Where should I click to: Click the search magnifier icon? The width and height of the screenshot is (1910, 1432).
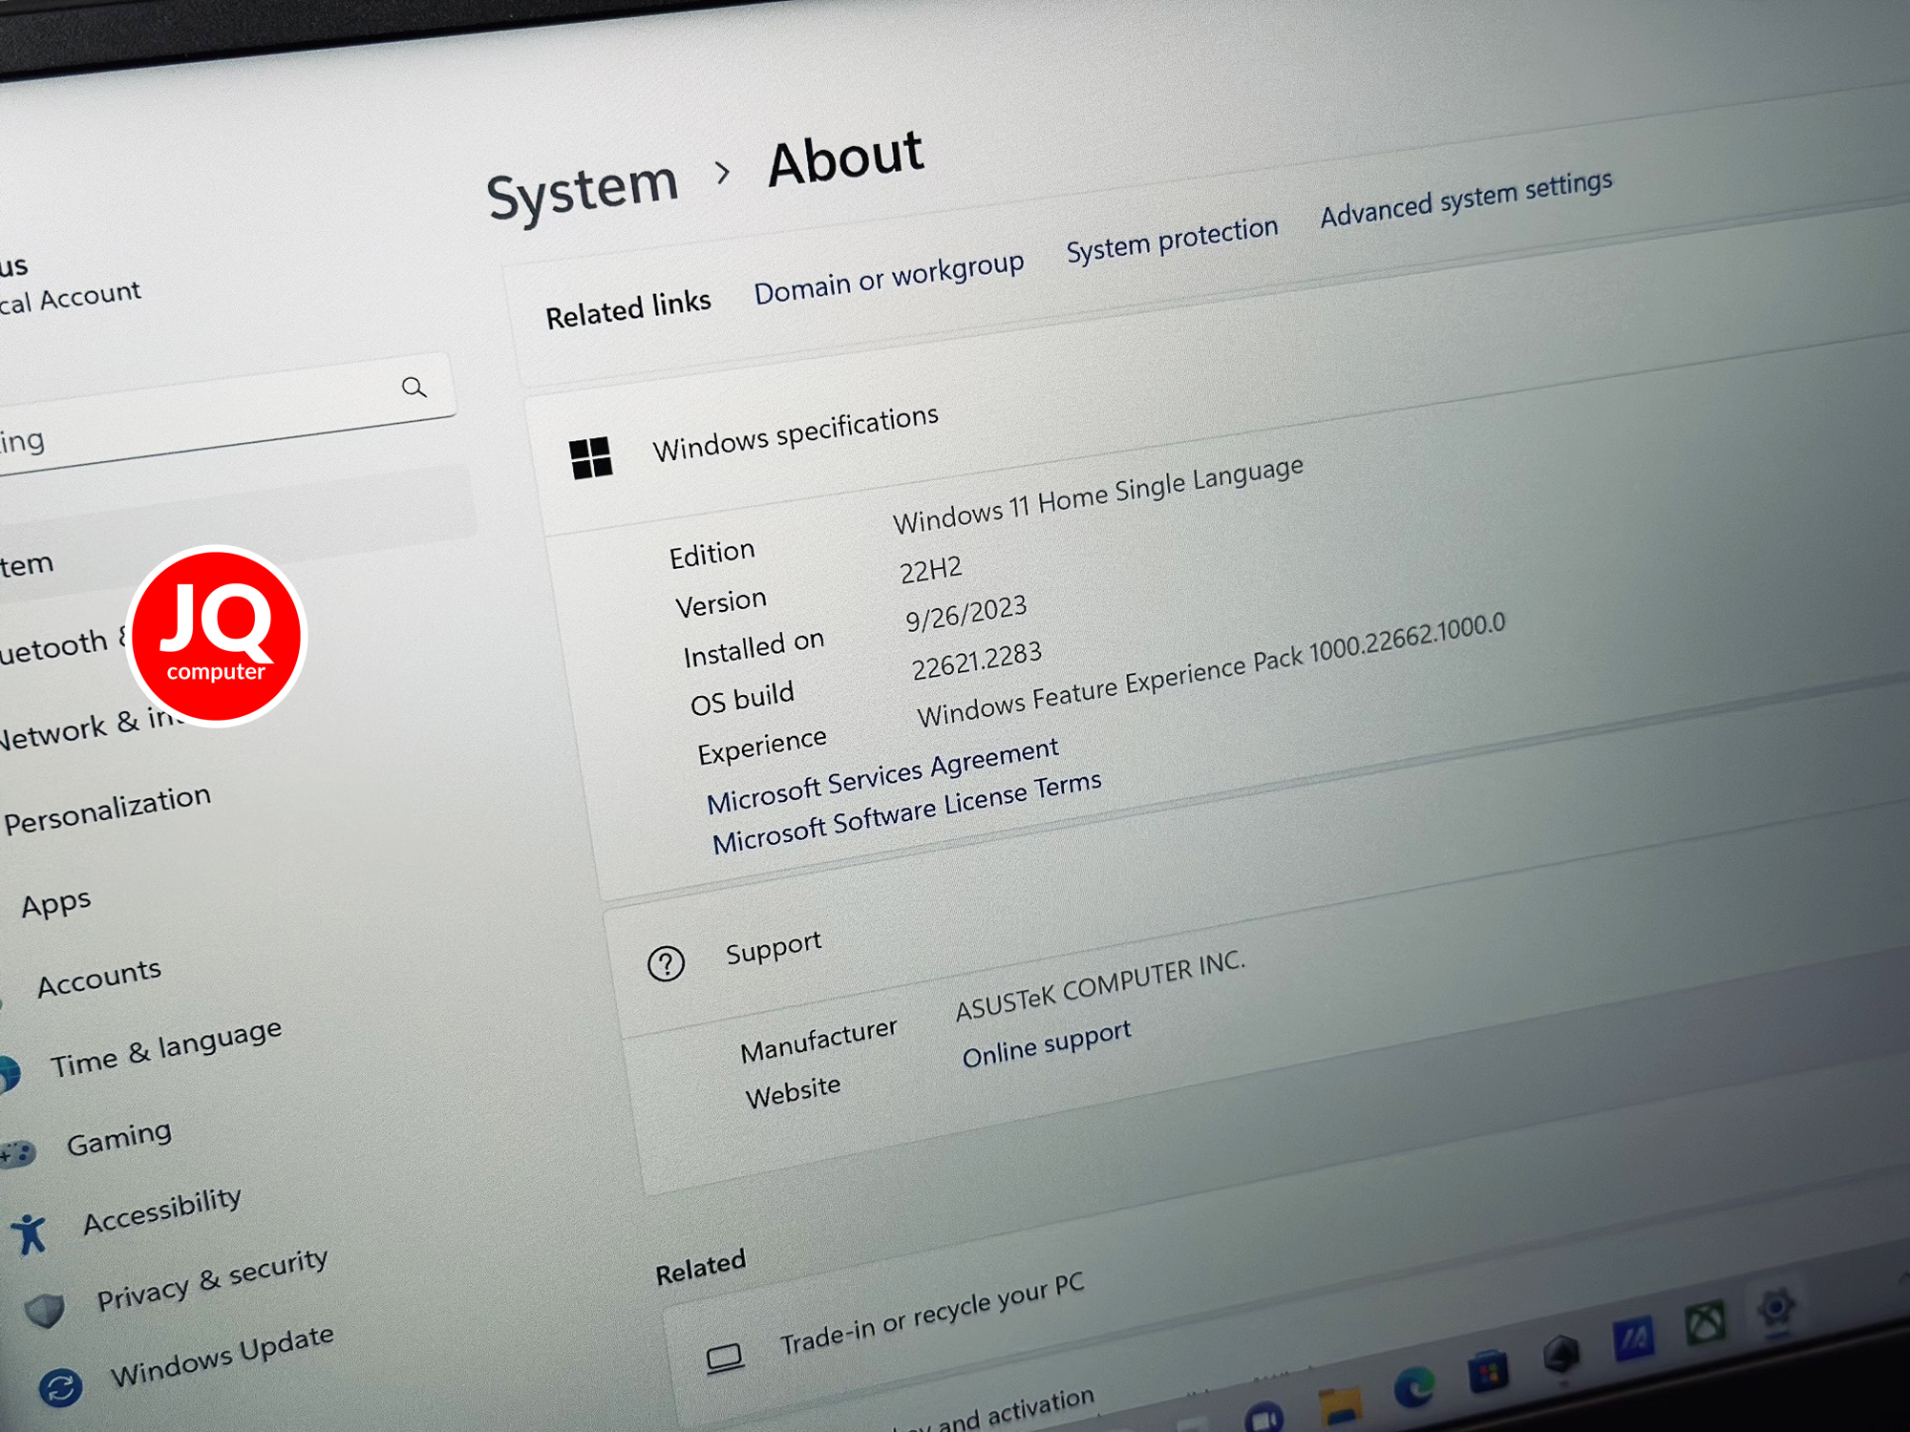(x=414, y=388)
